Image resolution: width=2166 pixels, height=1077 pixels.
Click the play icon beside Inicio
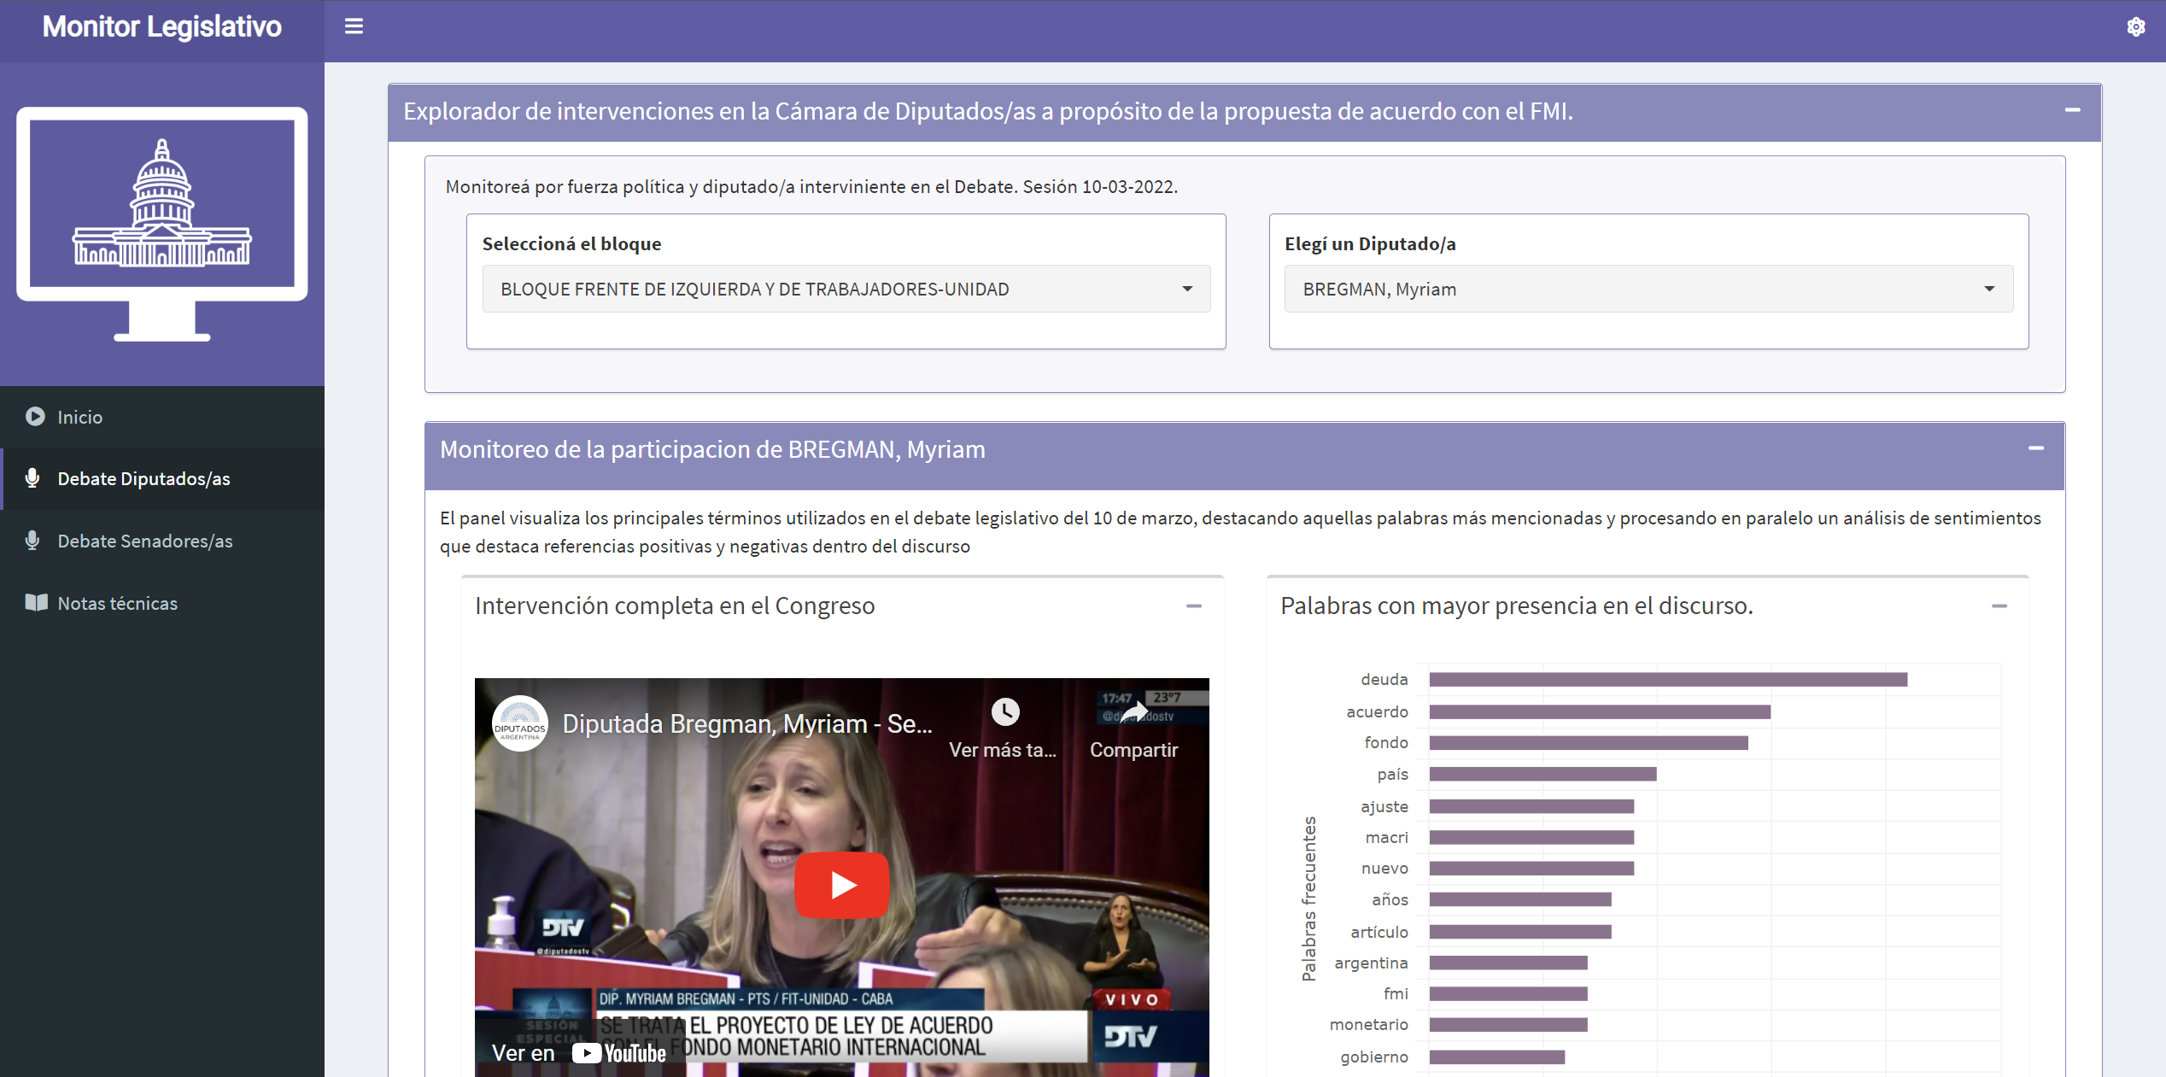[35, 417]
